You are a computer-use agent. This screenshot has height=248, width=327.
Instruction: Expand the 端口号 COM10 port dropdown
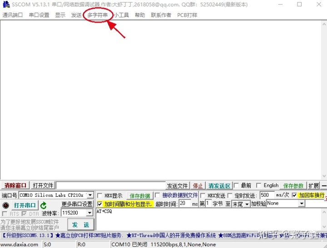[x=90, y=195]
